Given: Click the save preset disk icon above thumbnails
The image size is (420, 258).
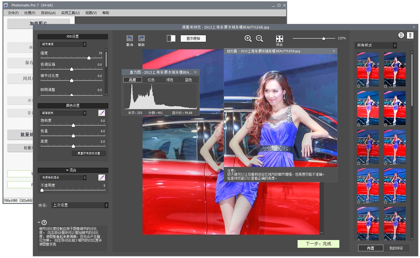Looking at the screenshot, I should pos(401,35).
